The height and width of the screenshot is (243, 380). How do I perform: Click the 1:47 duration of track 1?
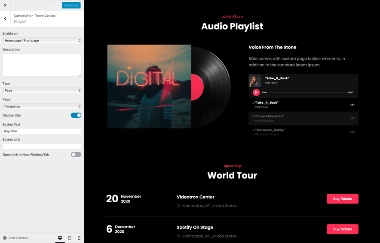click(352, 105)
